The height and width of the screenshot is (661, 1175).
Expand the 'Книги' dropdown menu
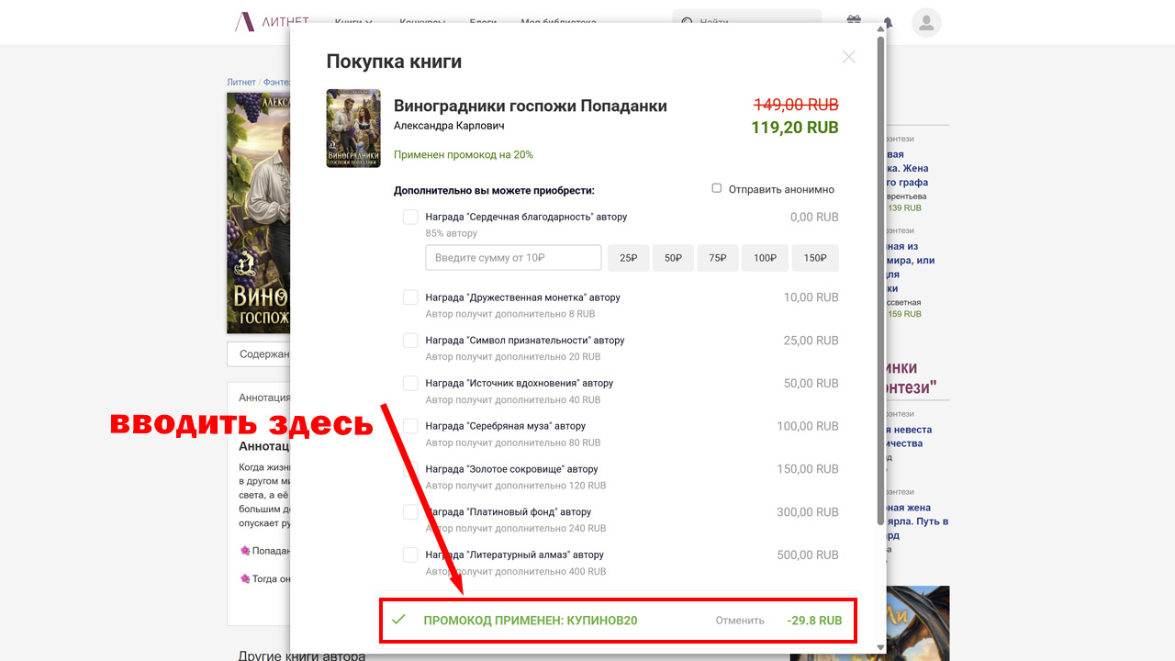tap(353, 22)
